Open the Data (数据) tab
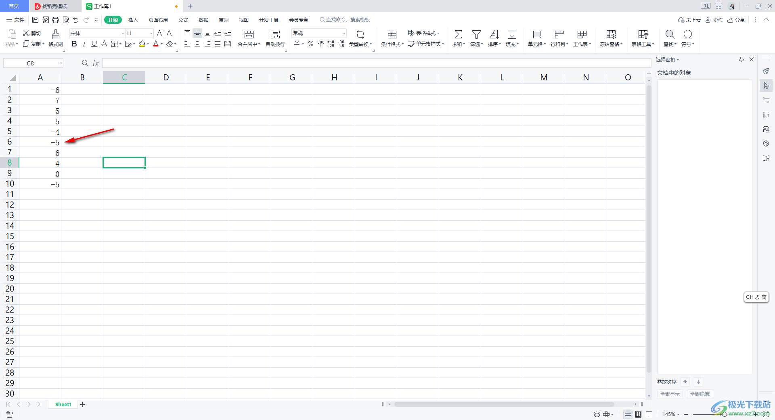This screenshot has height=420, width=775. 203,20
